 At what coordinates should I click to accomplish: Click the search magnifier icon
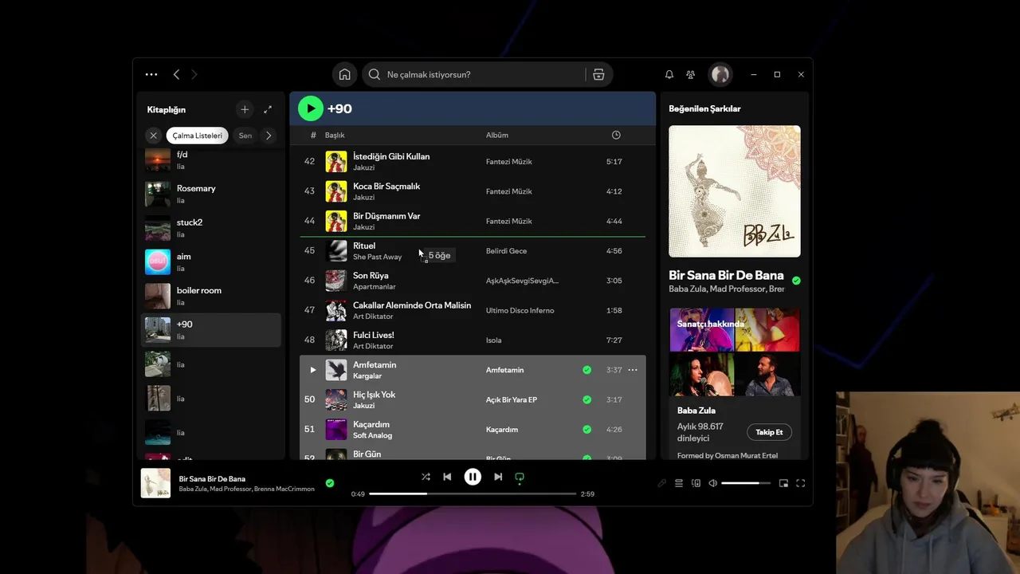pyautogui.click(x=375, y=74)
